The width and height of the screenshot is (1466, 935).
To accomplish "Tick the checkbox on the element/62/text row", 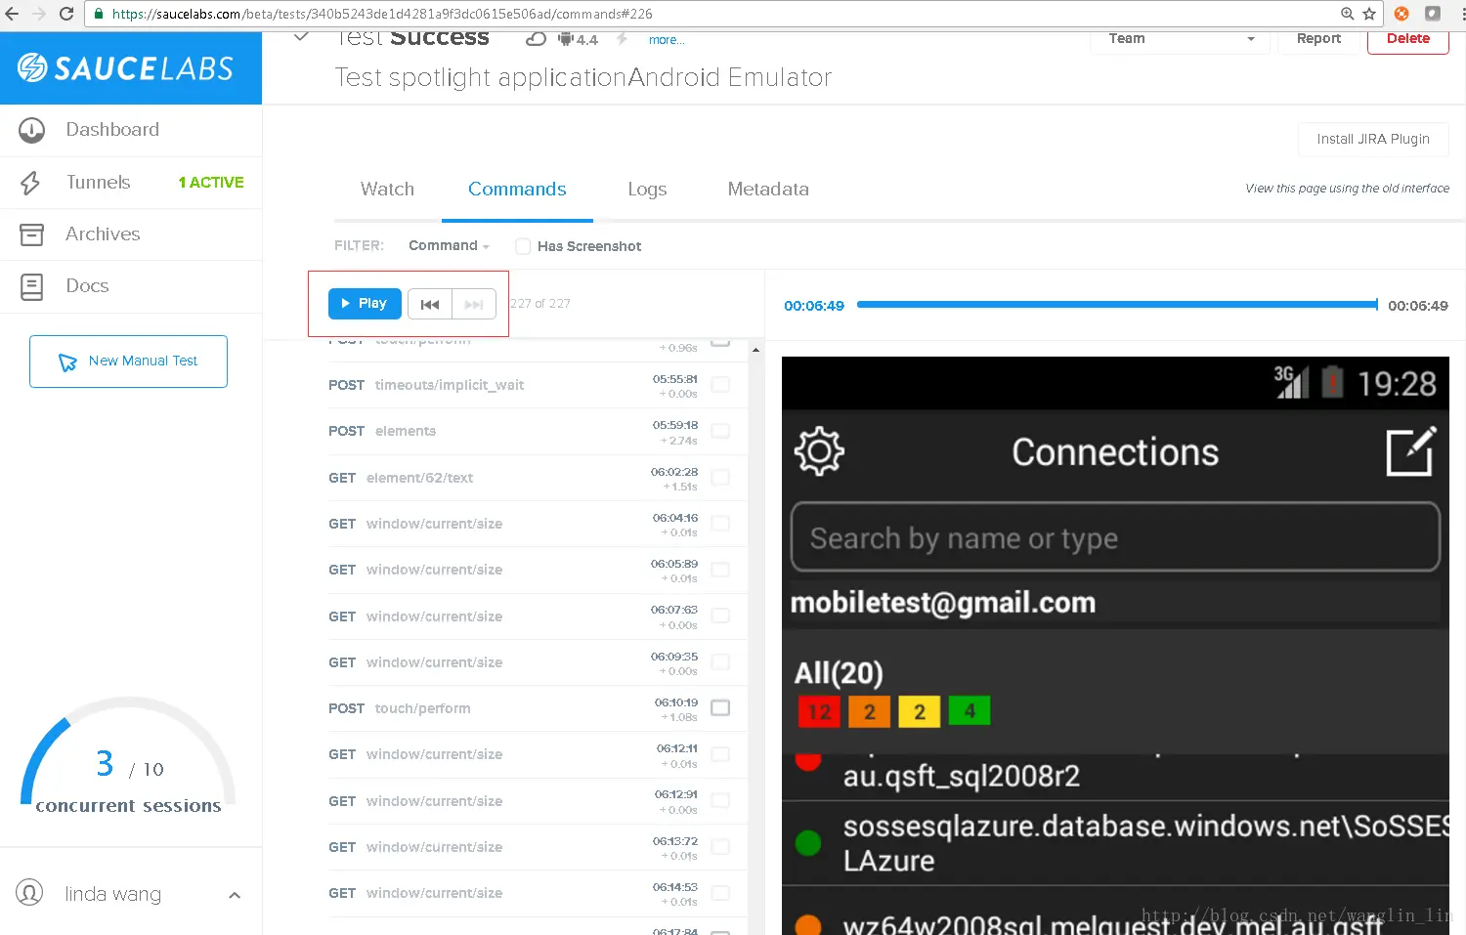I will tap(720, 478).
